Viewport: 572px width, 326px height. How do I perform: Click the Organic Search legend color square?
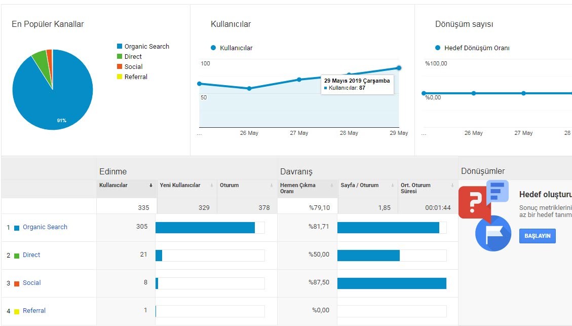click(119, 46)
